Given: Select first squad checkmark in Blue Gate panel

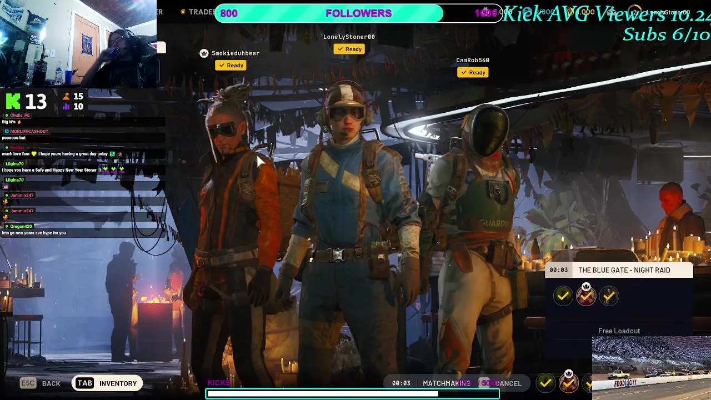Looking at the screenshot, I should (x=563, y=296).
